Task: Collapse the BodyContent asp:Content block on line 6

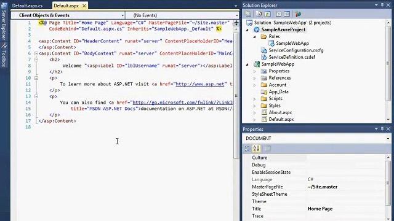Action: pos(36,53)
